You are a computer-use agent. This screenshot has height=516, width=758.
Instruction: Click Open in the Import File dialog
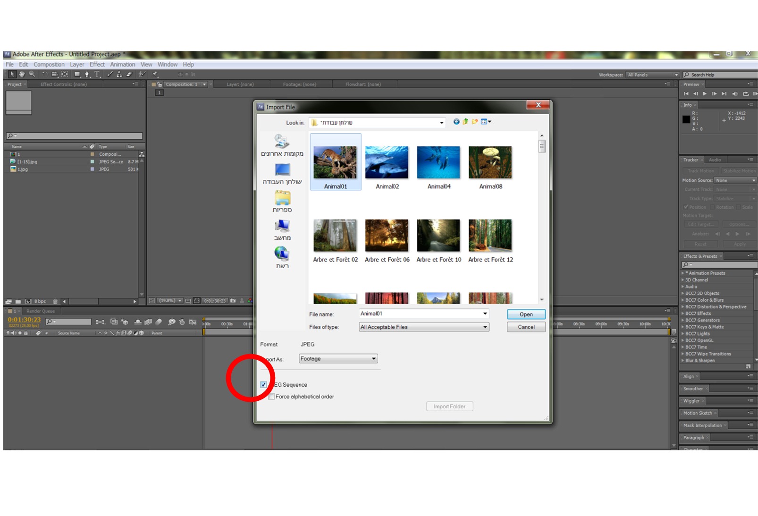pyautogui.click(x=526, y=314)
